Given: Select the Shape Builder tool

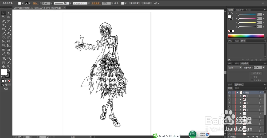Looking at the screenshot, I should [3, 46].
